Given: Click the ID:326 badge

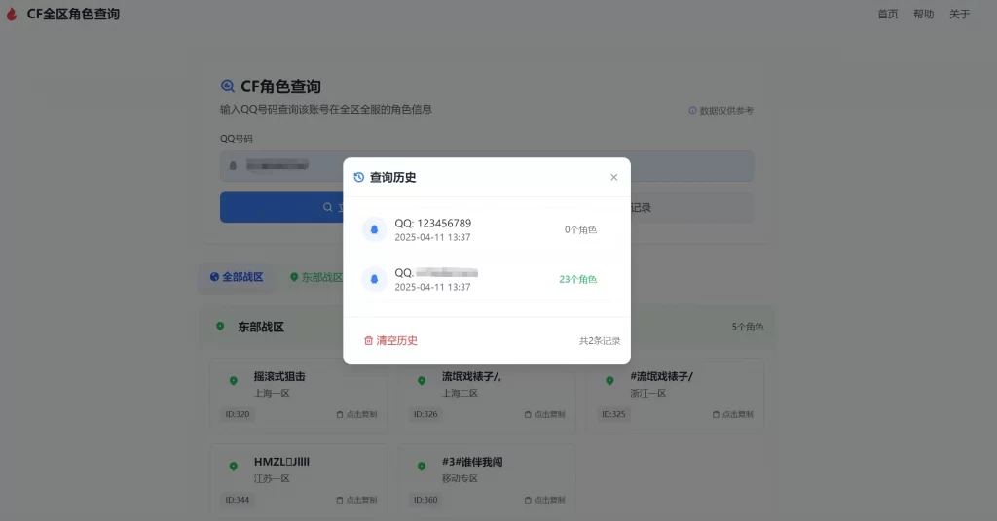Looking at the screenshot, I should click(x=425, y=414).
